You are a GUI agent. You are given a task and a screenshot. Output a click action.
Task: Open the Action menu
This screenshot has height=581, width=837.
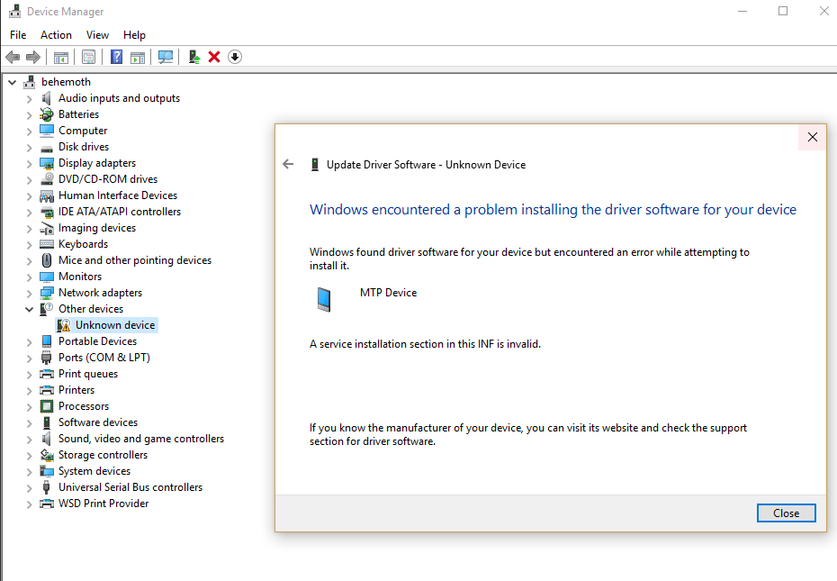(56, 35)
